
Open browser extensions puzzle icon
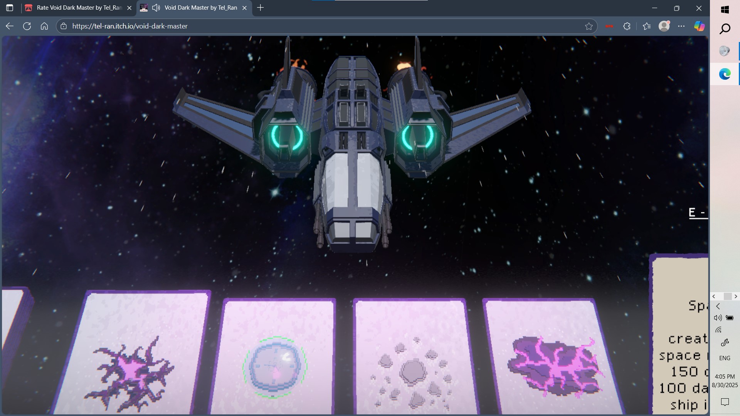pos(627,26)
